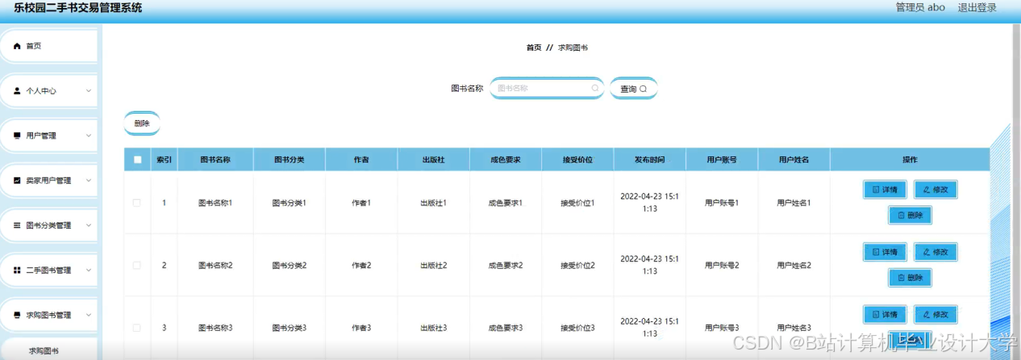Click the 管理员 abo account label
Screen dimensions: 1021x360
[x=920, y=7]
